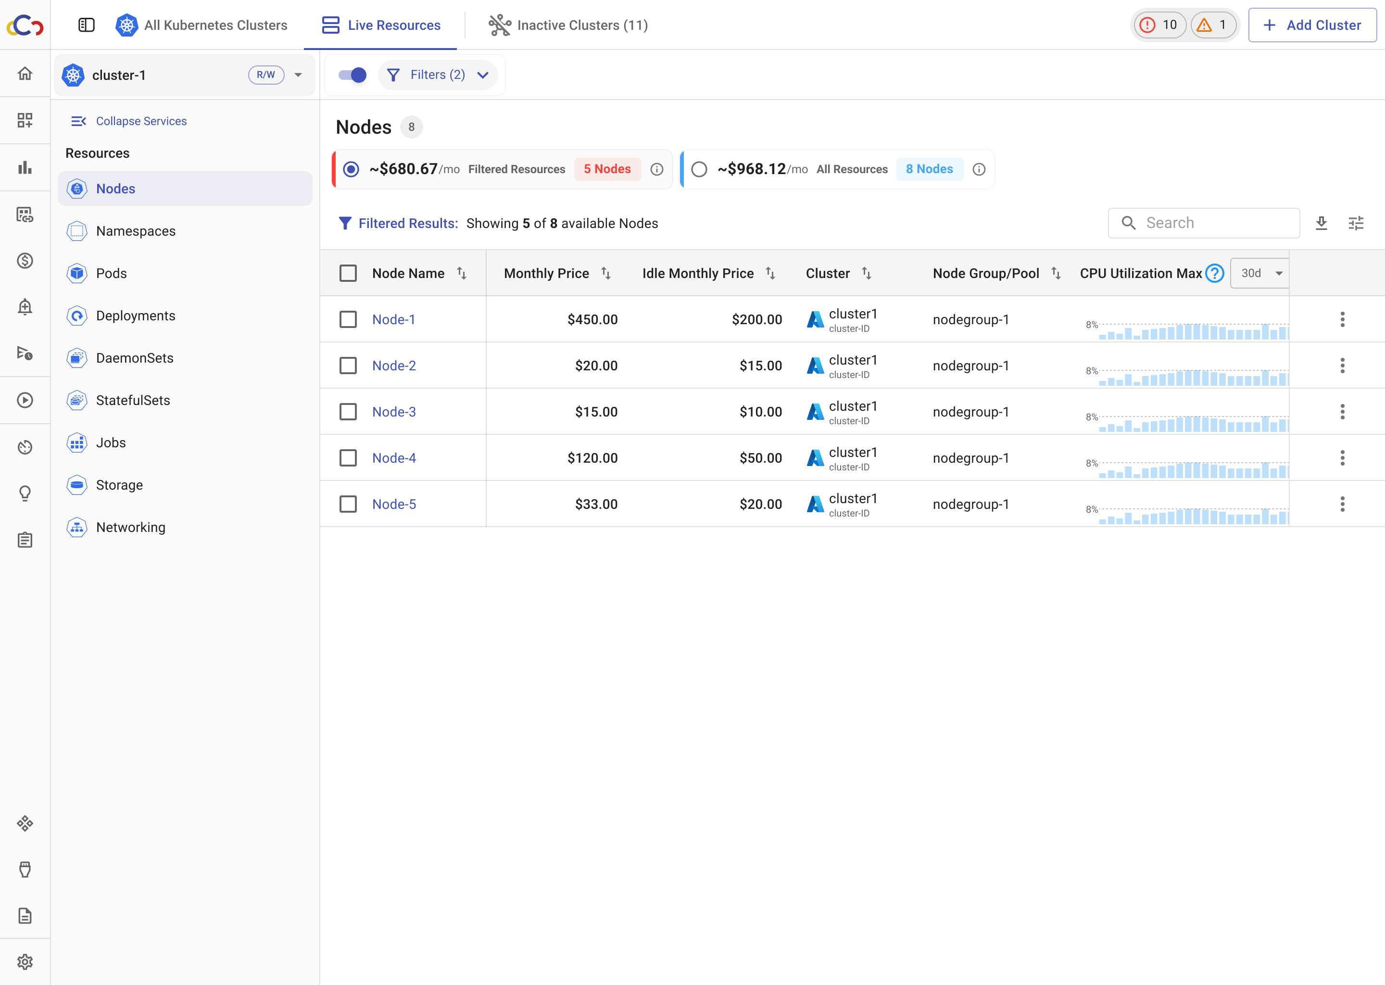Check the Node-3 row checkbox
The height and width of the screenshot is (985, 1385).
[x=348, y=412]
